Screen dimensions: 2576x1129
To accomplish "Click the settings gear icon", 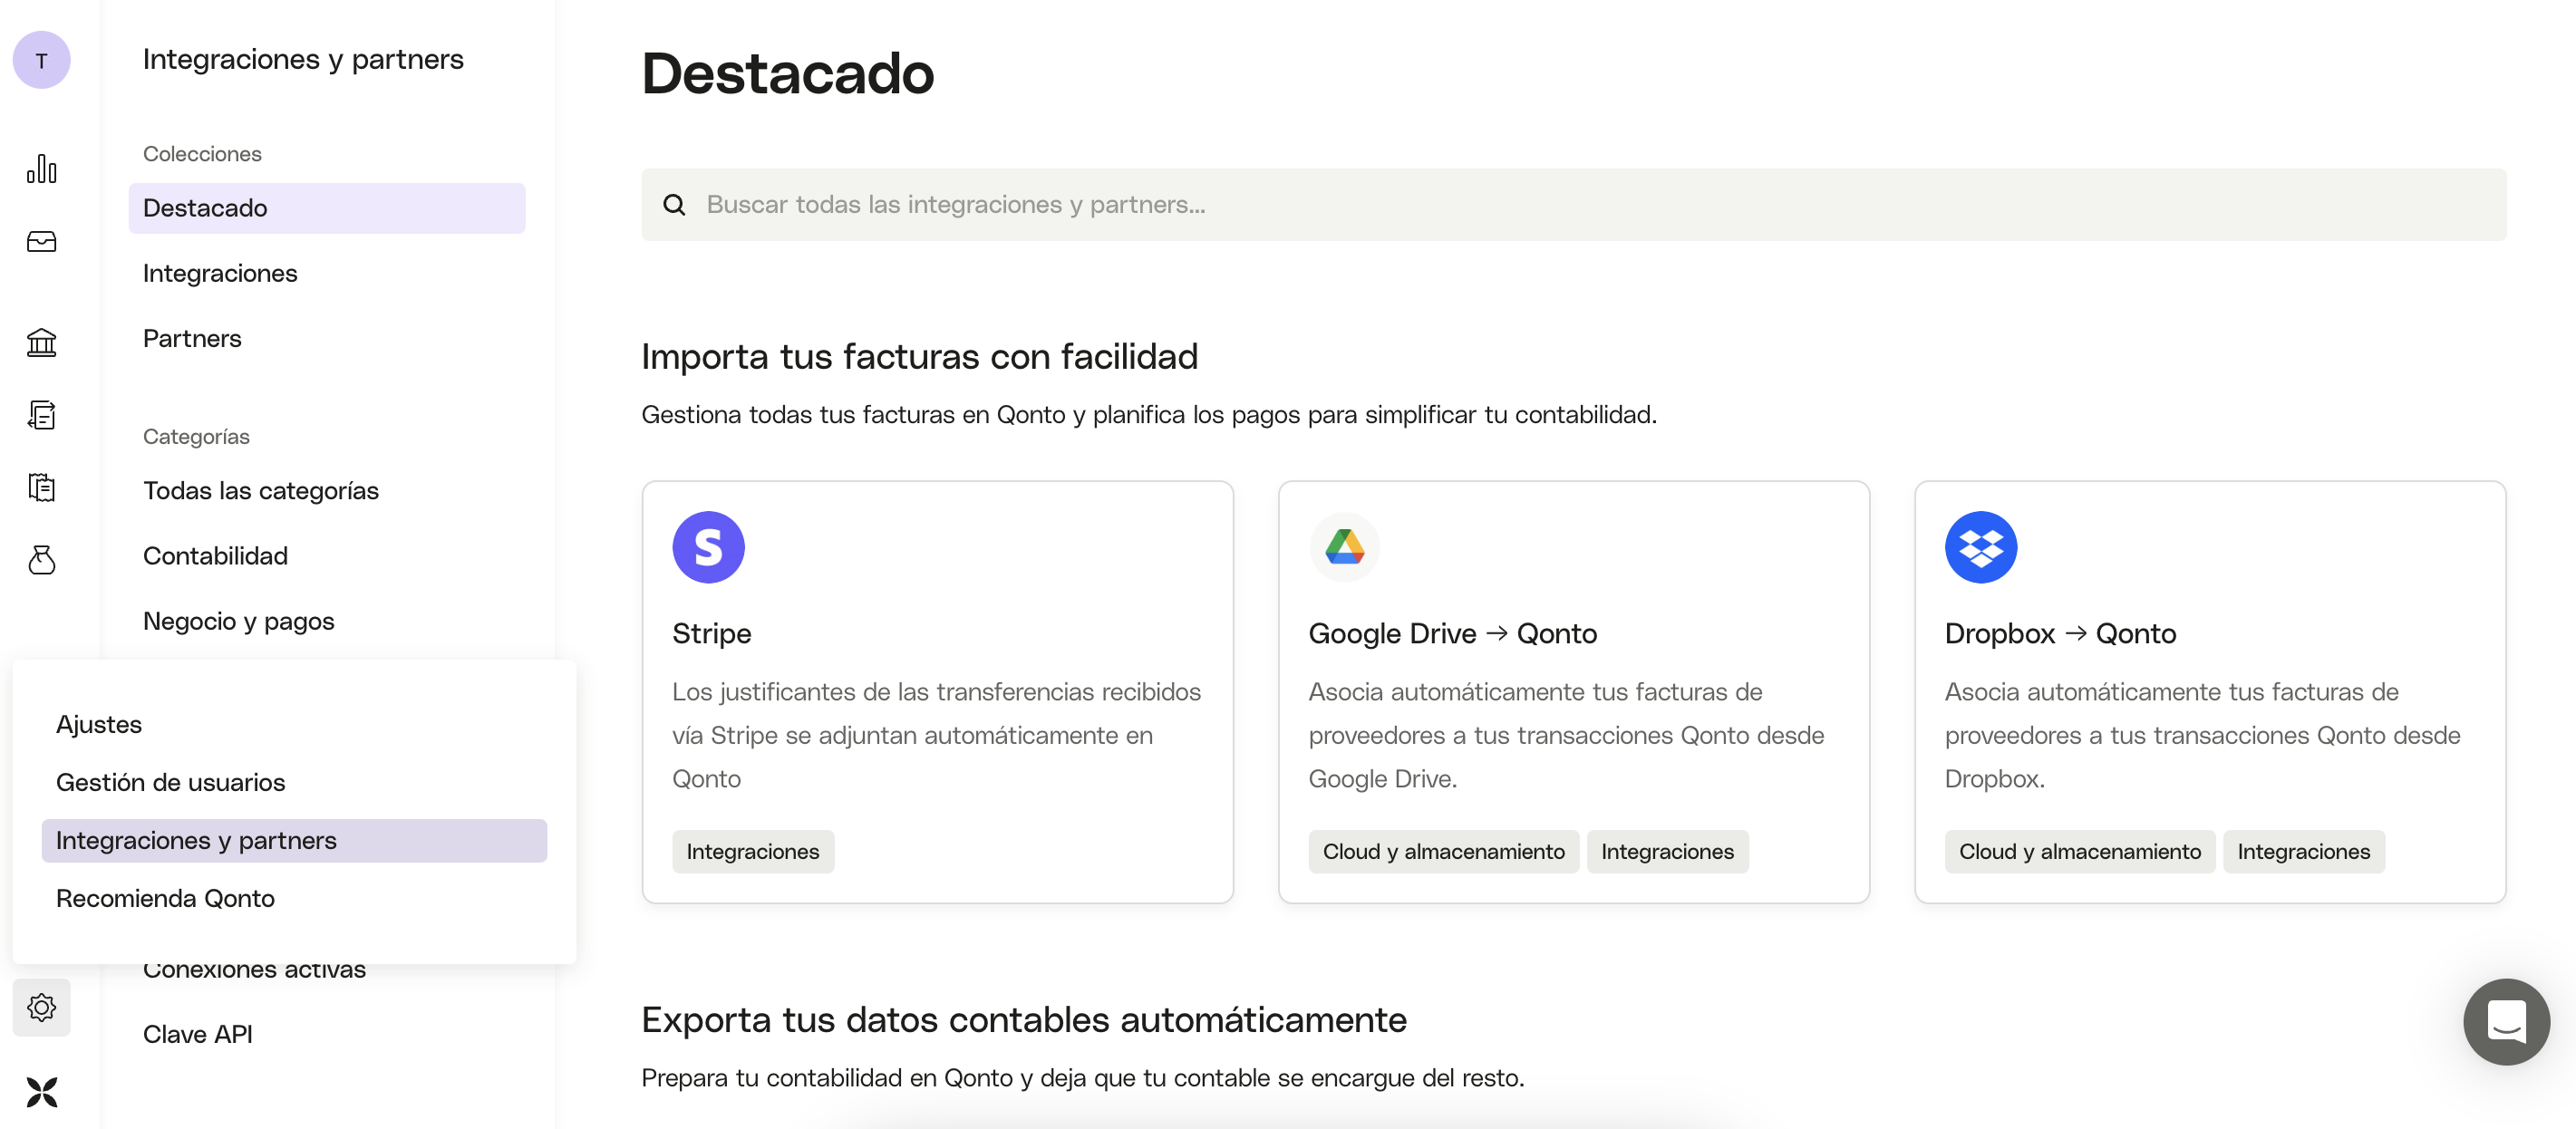I will (41, 1007).
